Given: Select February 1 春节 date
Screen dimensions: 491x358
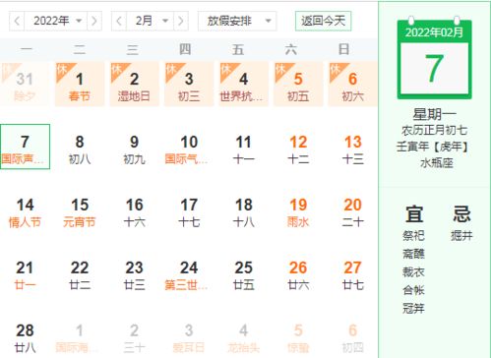Looking at the screenshot, I should 80,85.
